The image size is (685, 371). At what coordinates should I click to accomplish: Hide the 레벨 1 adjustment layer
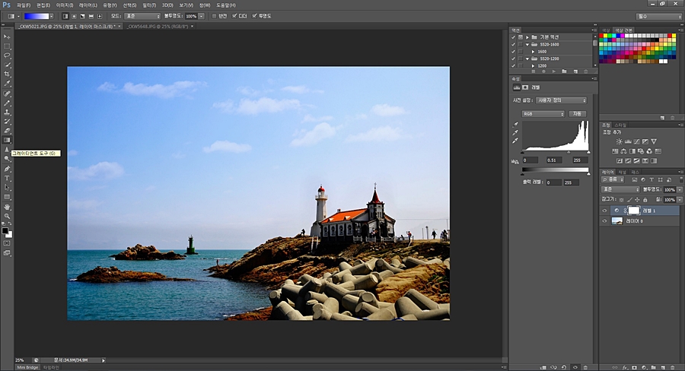[x=605, y=211]
